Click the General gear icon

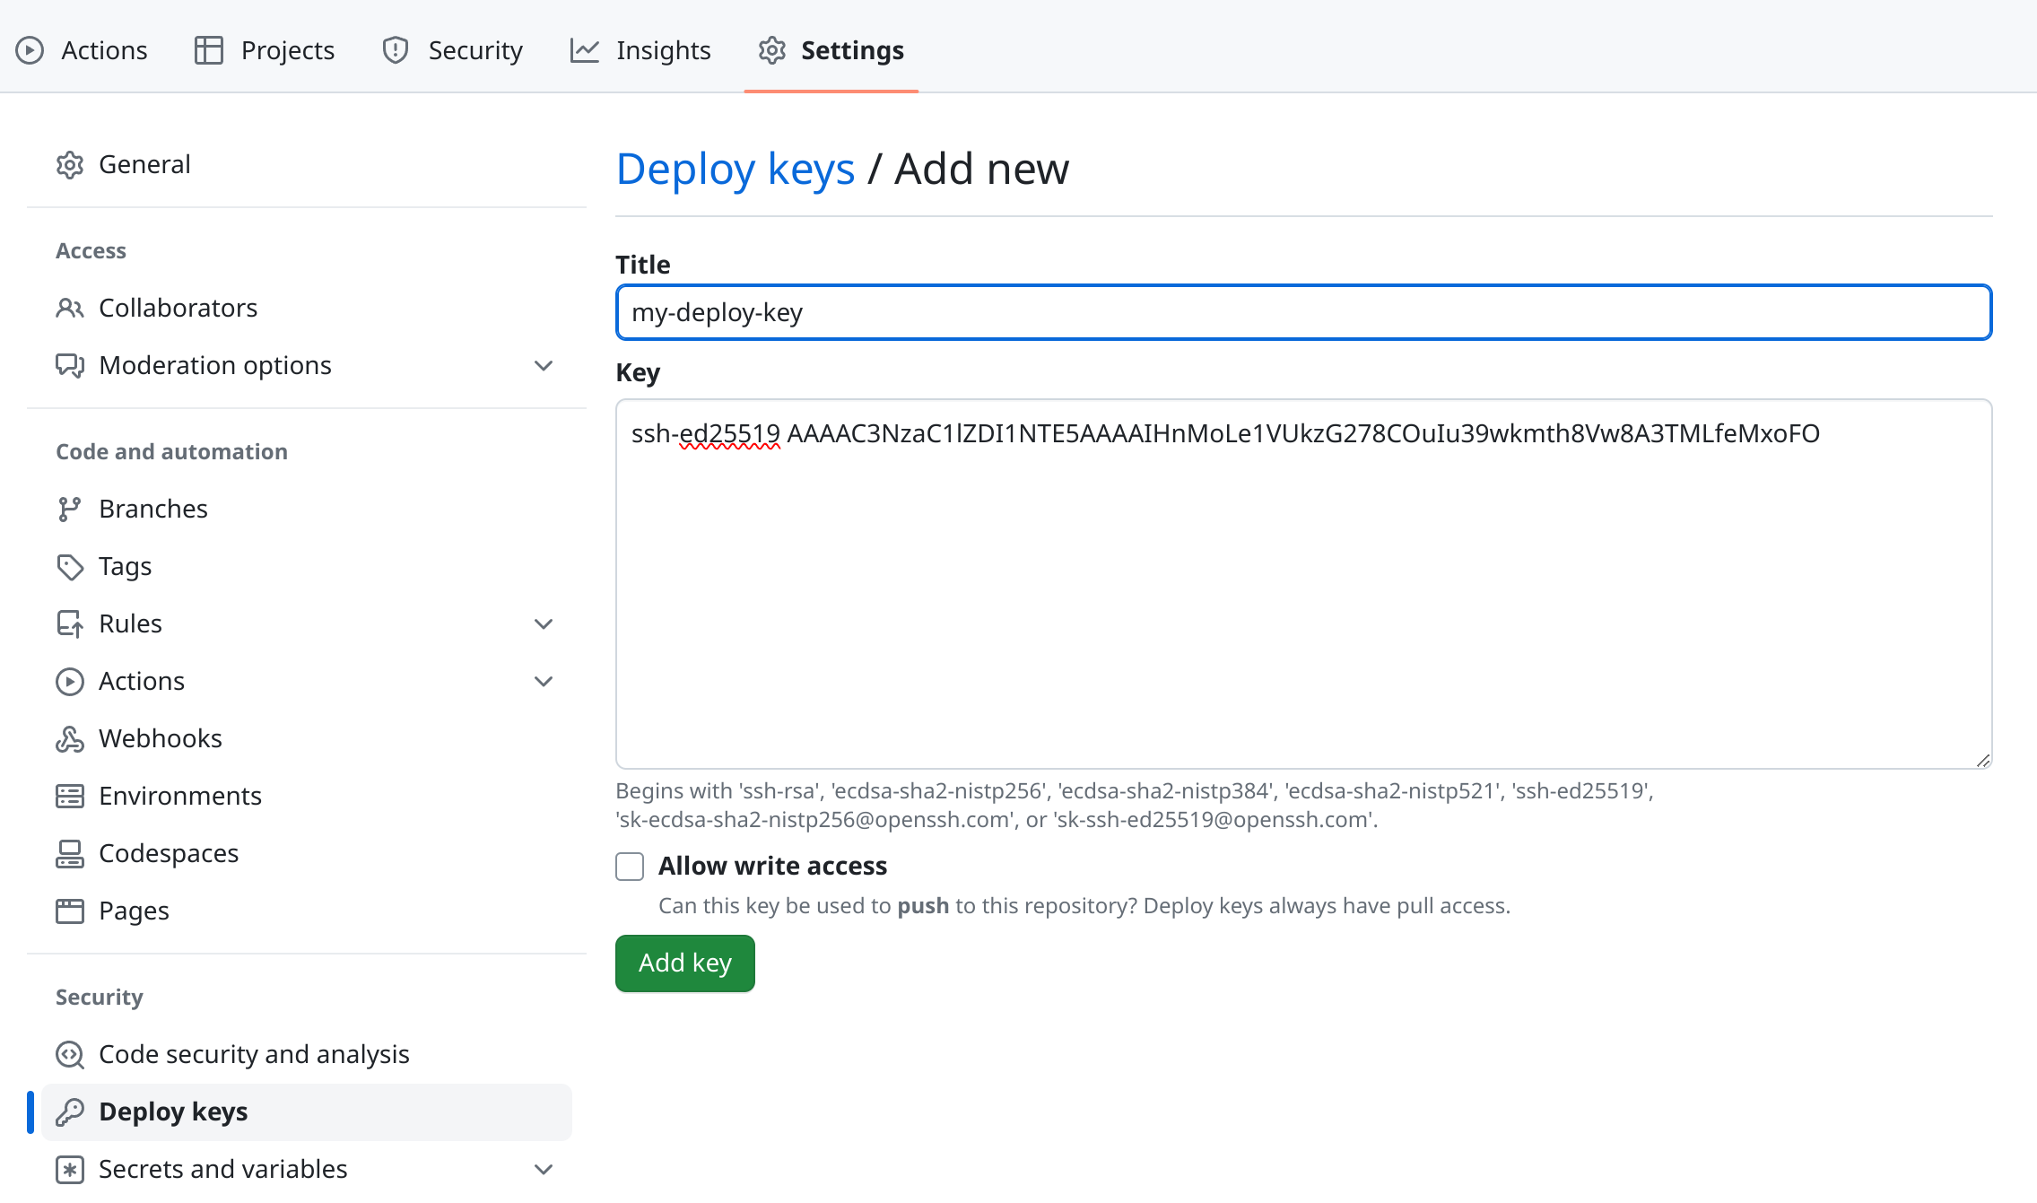[x=70, y=165]
